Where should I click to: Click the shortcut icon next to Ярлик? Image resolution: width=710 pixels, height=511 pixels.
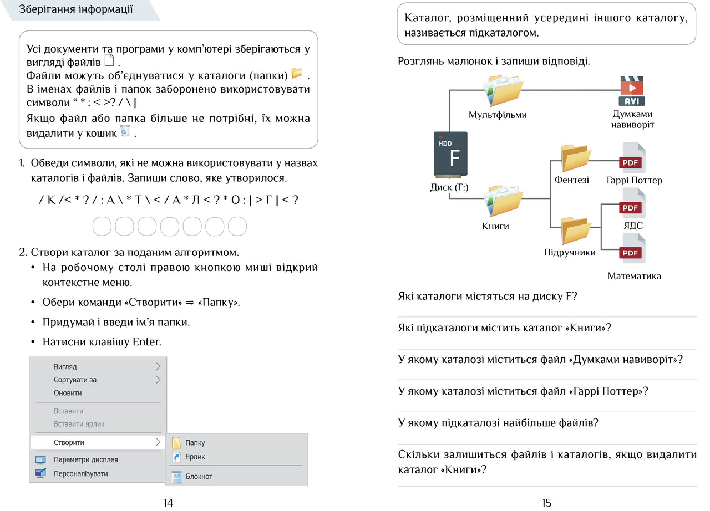tap(176, 457)
